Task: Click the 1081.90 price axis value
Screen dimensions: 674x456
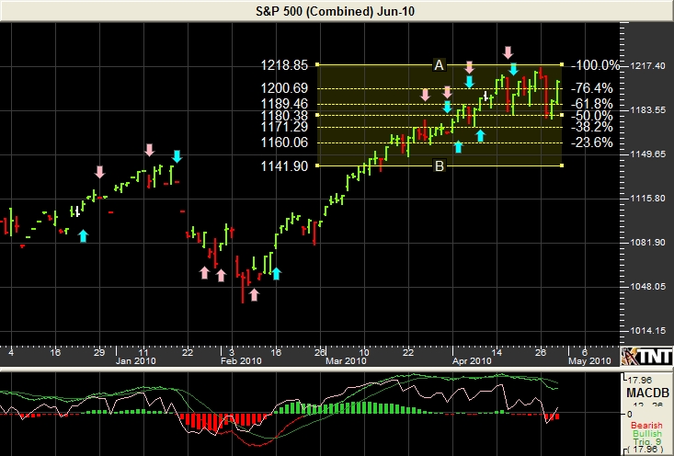Action: tap(647, 243)
